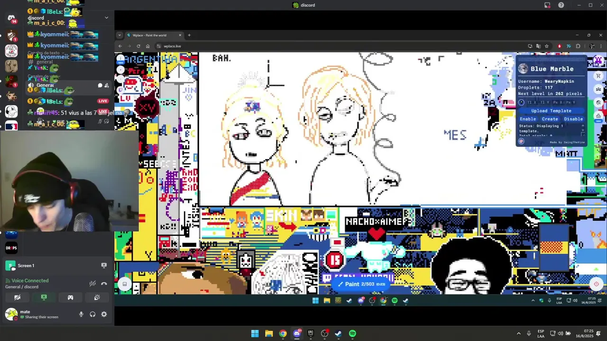Screen dimensions: 607x341
Task: Go back in the shared browser
Action: pos(120,46)
